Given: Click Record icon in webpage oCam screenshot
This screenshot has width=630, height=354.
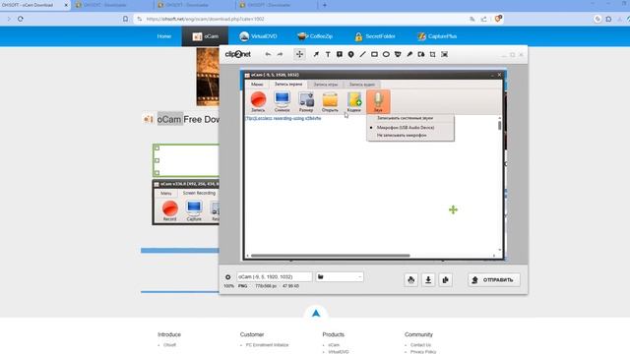Looking at the screenshot, I should click(170, 210).
